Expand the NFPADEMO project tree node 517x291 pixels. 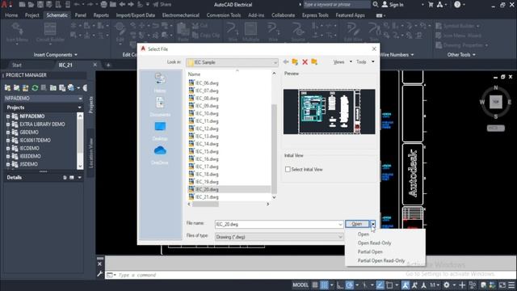tap(8, 116)
